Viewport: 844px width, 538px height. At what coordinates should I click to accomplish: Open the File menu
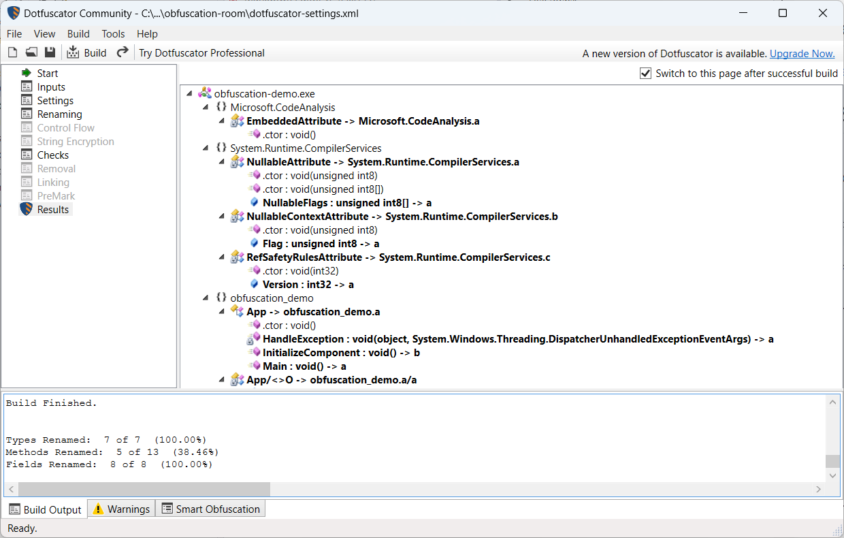click(14, 33)
